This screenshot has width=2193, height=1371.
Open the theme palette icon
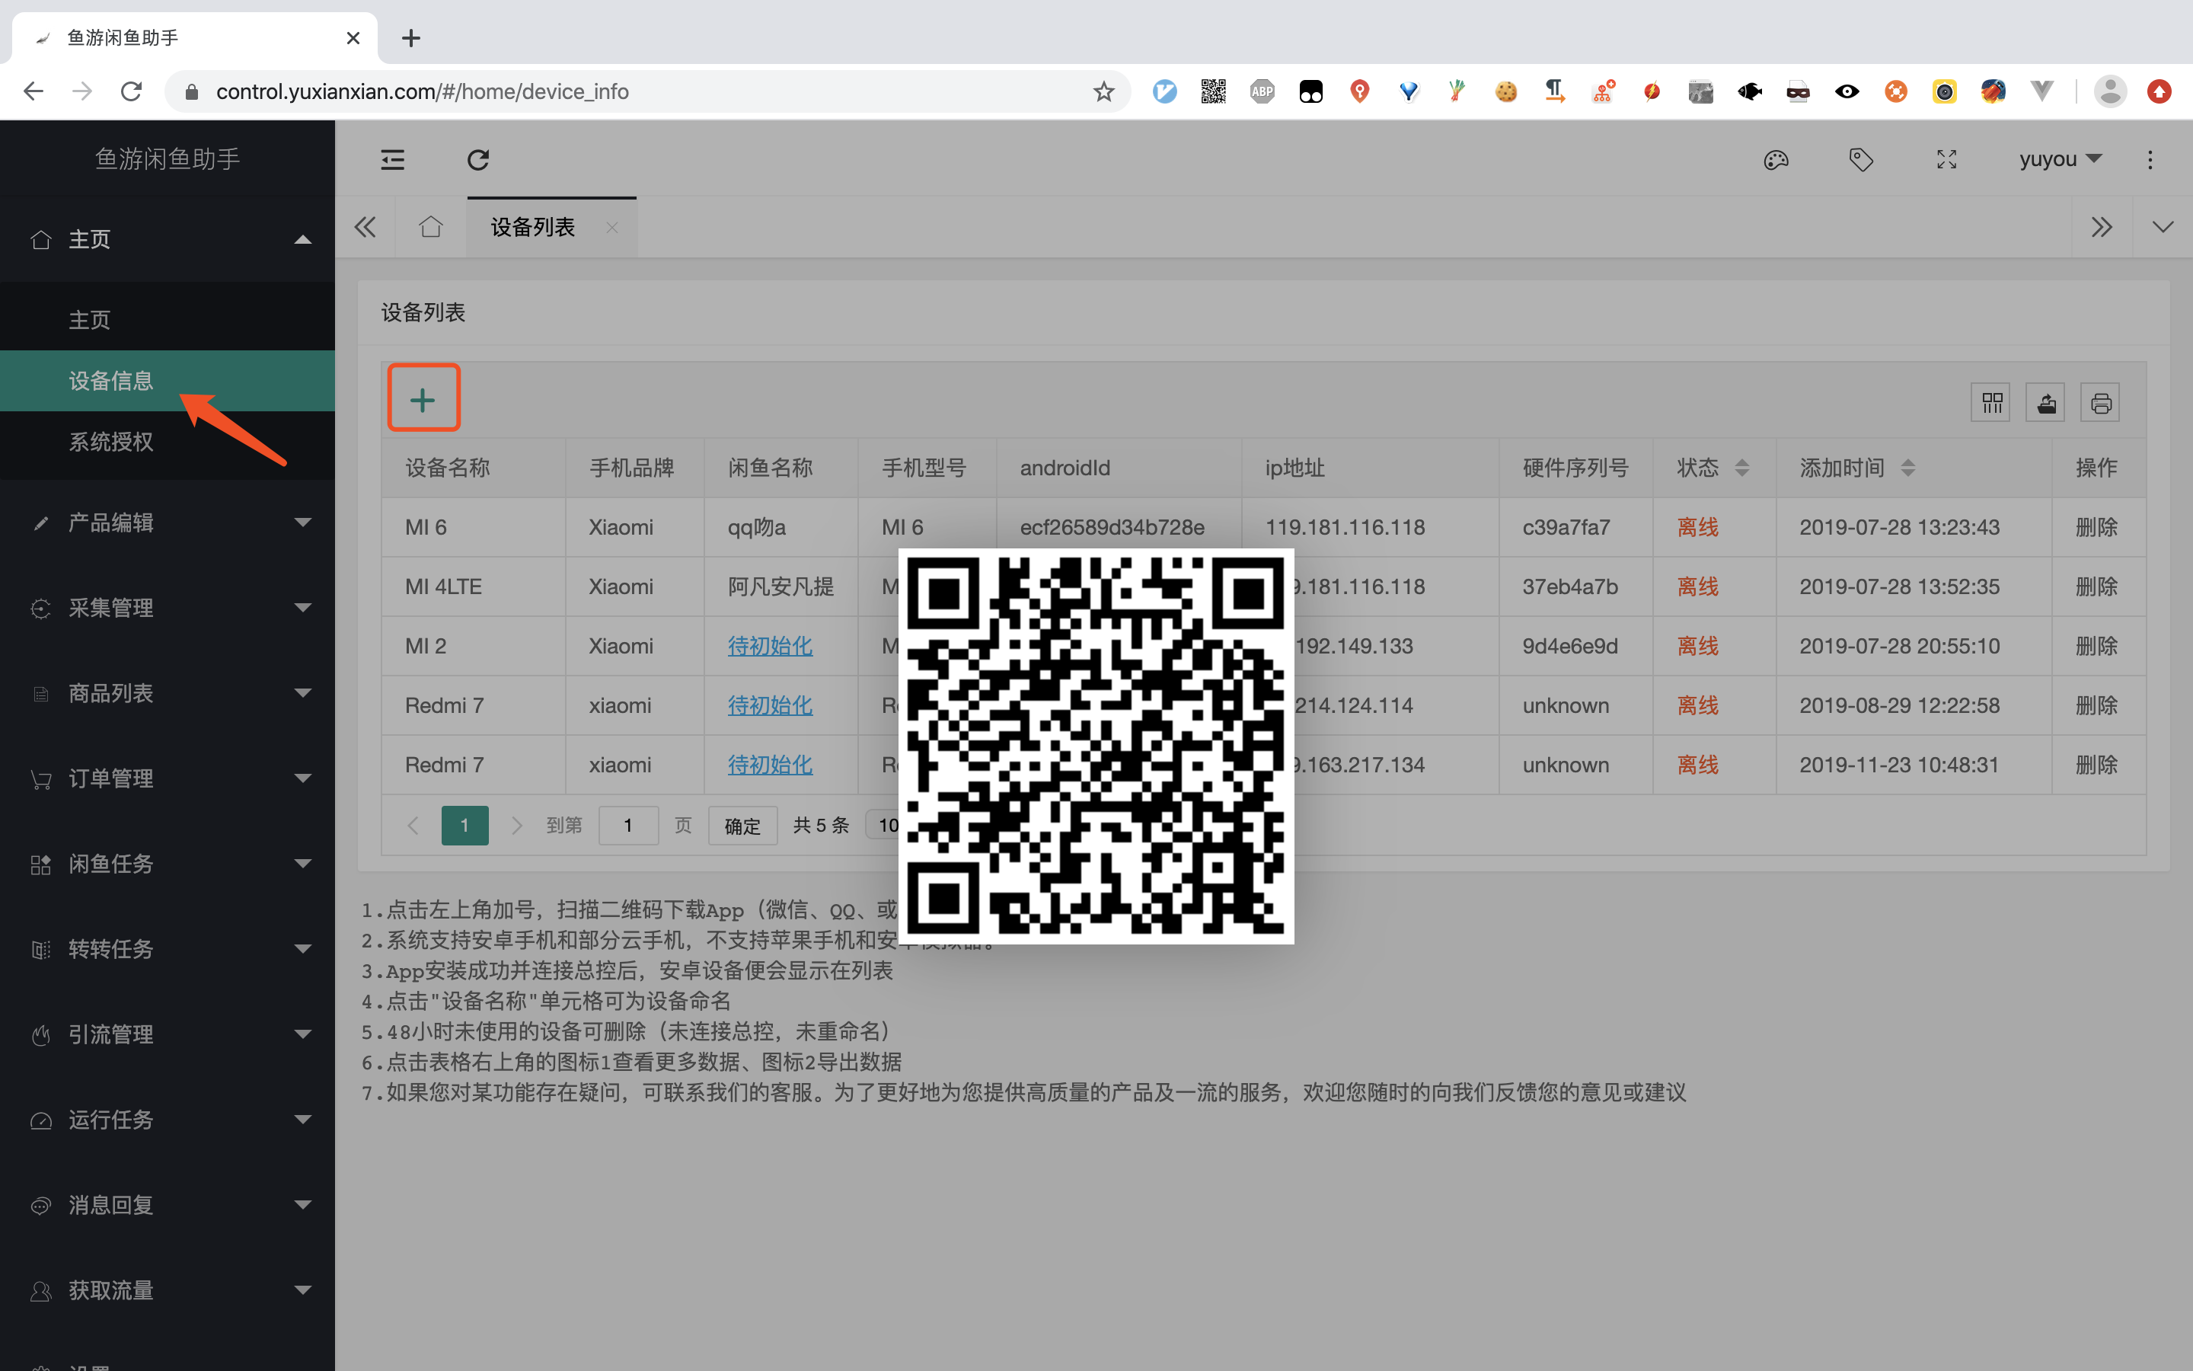coord(1775,161)
